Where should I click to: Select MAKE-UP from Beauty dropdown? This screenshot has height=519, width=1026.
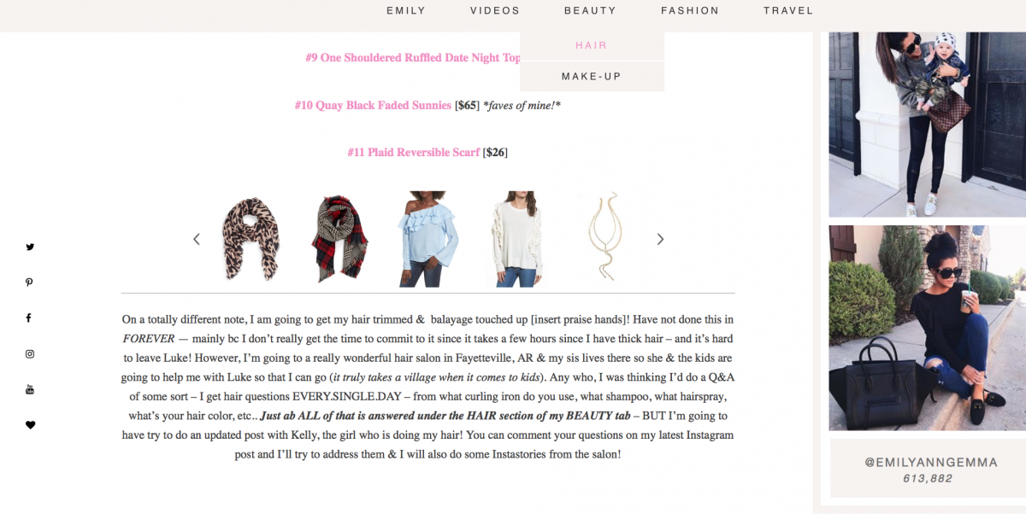pos(592,76)
